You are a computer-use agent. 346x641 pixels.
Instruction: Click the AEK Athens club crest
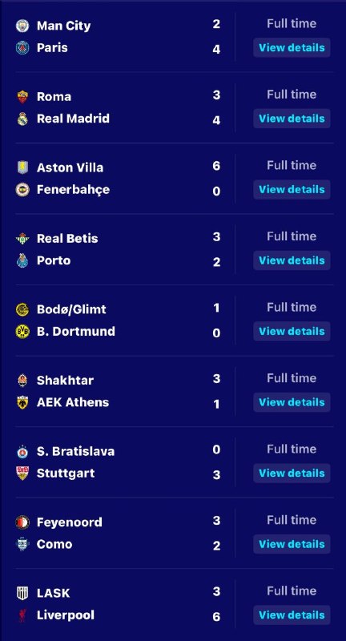click(x=22, y=402)
